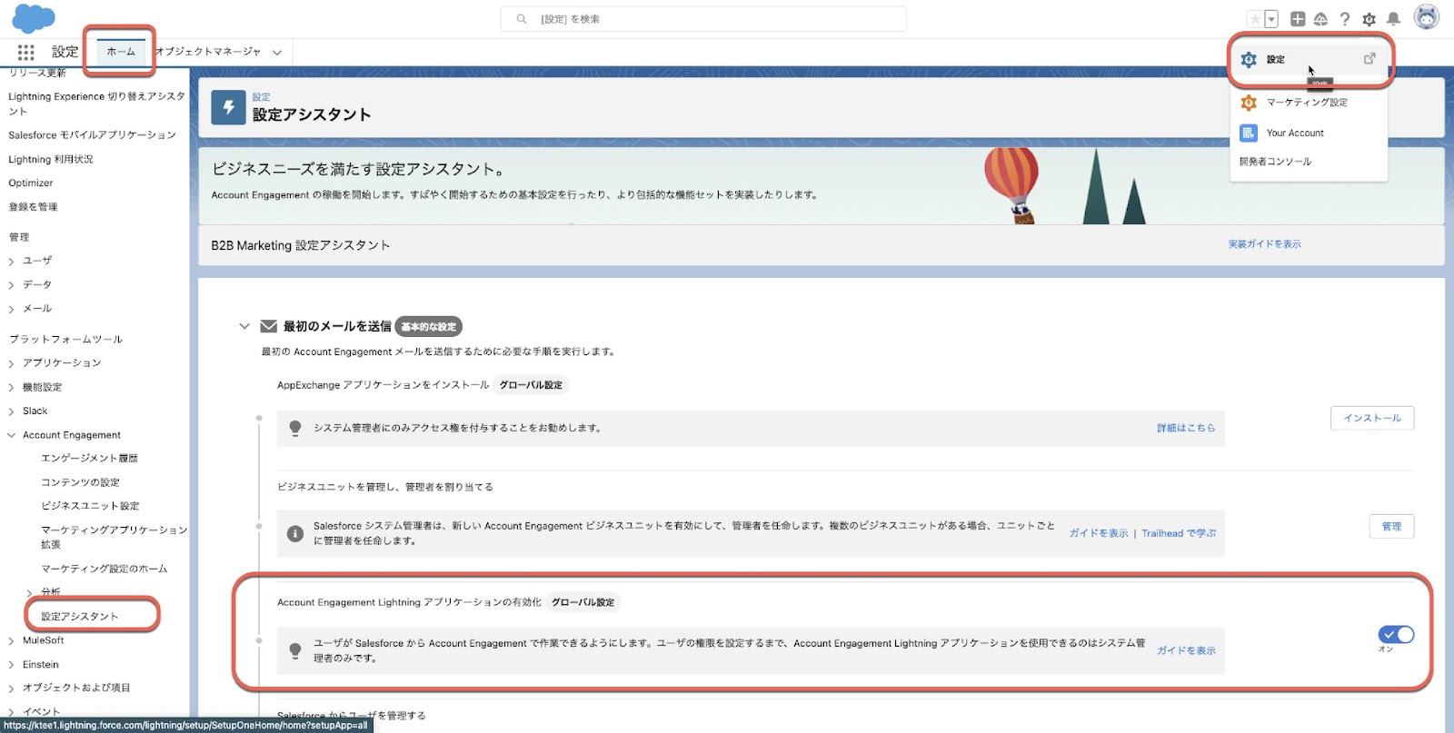
Task: Open ガイドを表示 link beside Lightning toggle
Action: coord(1186,650)
